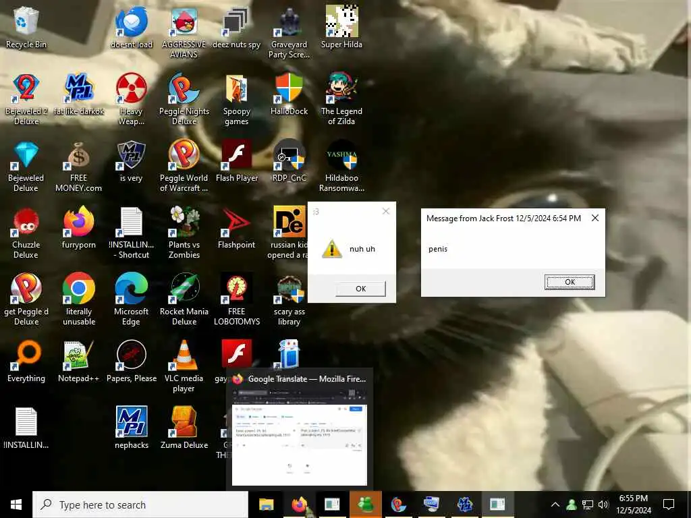
Task: Open the 'is very' shield shortcut
Action: tap(132, 161)
